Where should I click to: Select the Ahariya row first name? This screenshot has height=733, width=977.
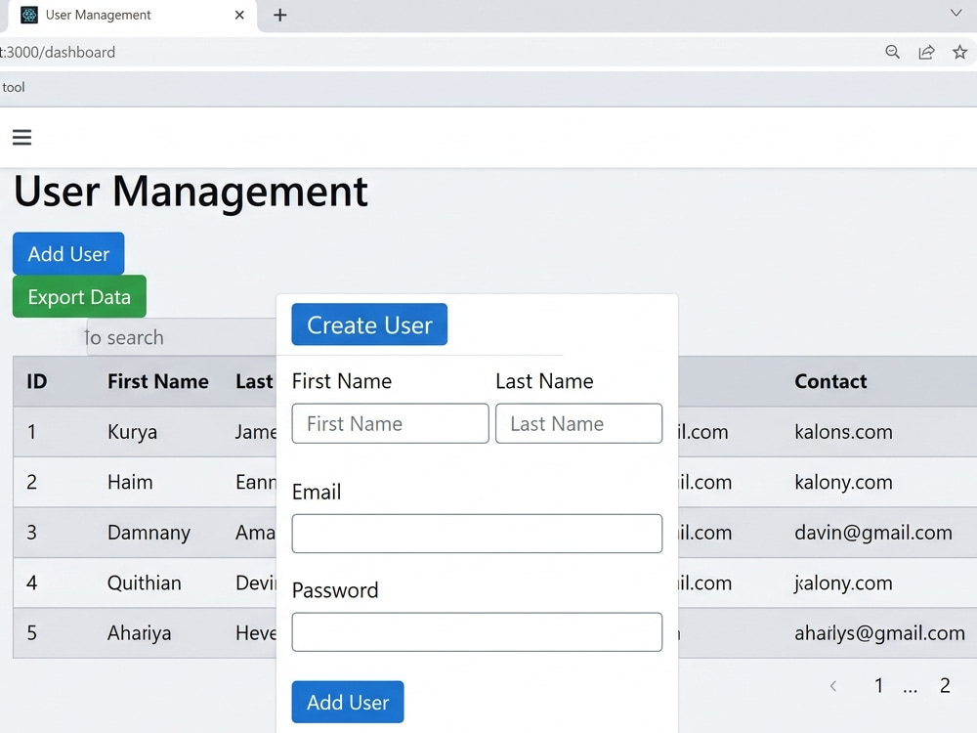139,633
